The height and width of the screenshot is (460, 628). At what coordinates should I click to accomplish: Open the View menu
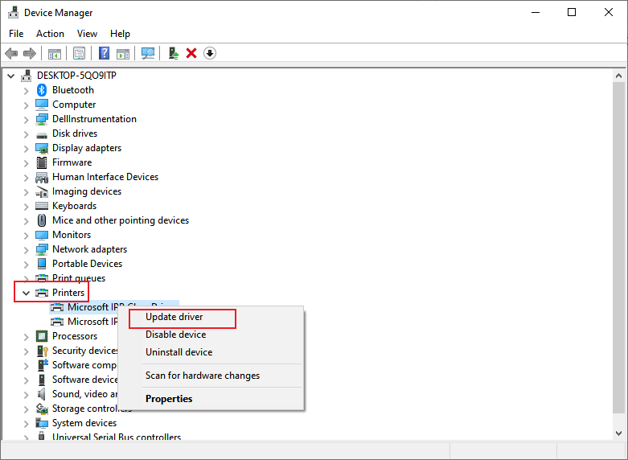(87, 34)
